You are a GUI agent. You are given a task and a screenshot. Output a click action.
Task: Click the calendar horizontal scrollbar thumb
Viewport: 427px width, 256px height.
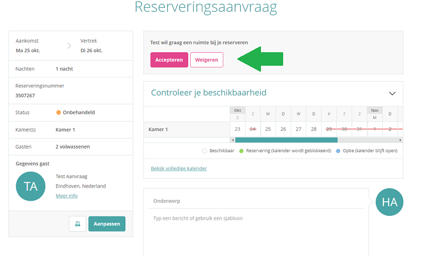286,140
